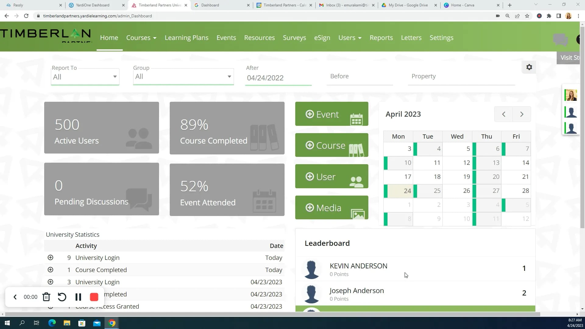Navigate to the next month in calendar
This screenshot has height=329, width=585.
click(x=522, y=114)
